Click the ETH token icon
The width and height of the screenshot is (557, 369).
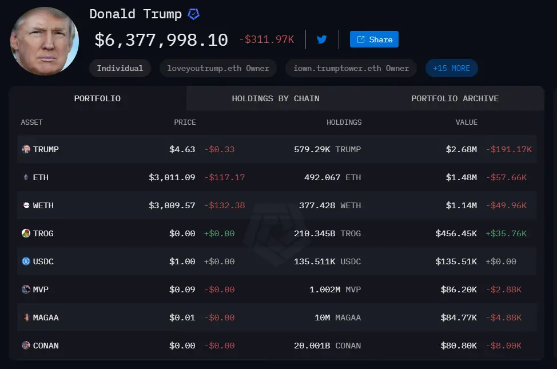coord(26,177)
